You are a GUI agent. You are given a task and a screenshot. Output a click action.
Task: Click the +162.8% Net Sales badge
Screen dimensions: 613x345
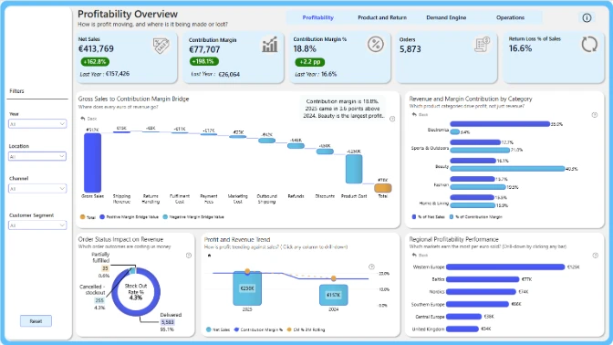95,62
